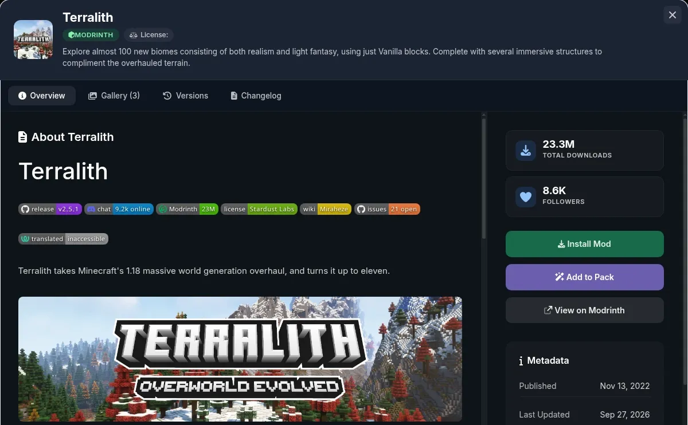Click the View on Modrinth button
688x425 pixels.
click(585, 310)
